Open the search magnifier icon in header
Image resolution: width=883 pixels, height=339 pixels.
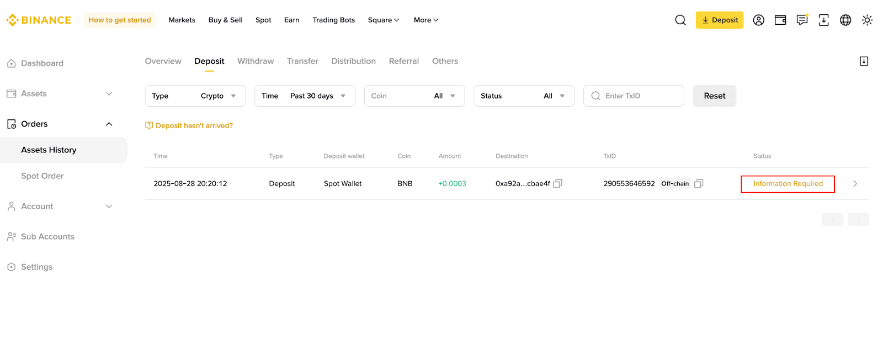click(x=680, y=20)
